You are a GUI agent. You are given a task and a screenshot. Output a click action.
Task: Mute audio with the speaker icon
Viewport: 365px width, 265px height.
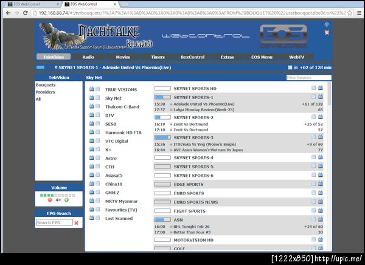click(58, 200)
